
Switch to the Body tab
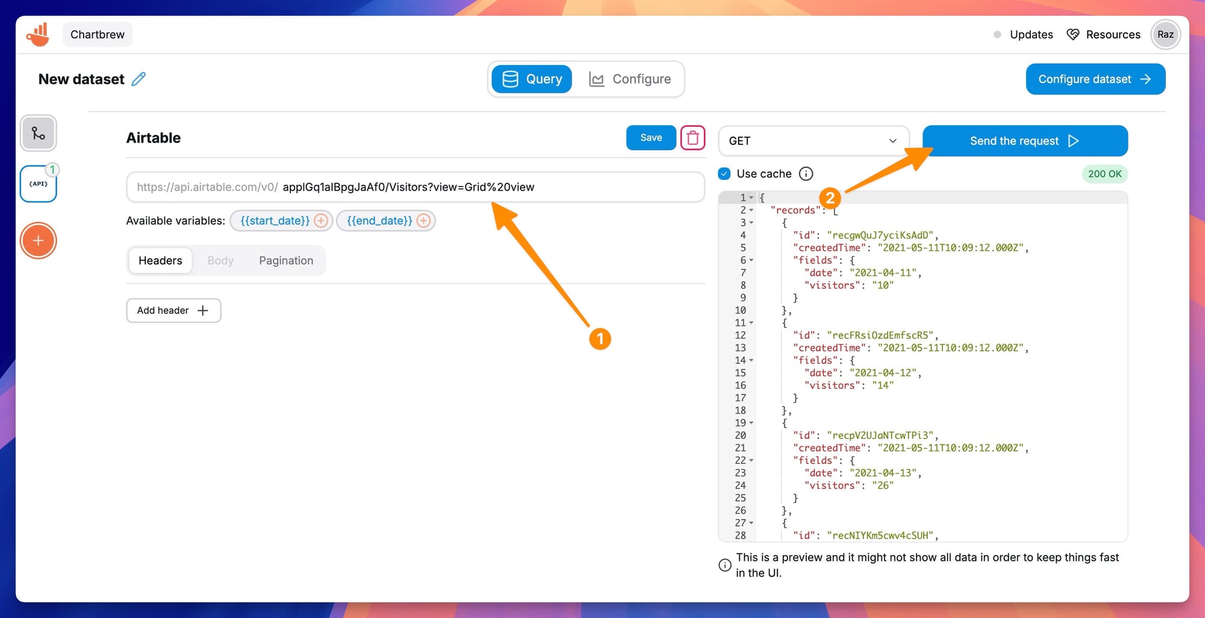coord(220,260)
